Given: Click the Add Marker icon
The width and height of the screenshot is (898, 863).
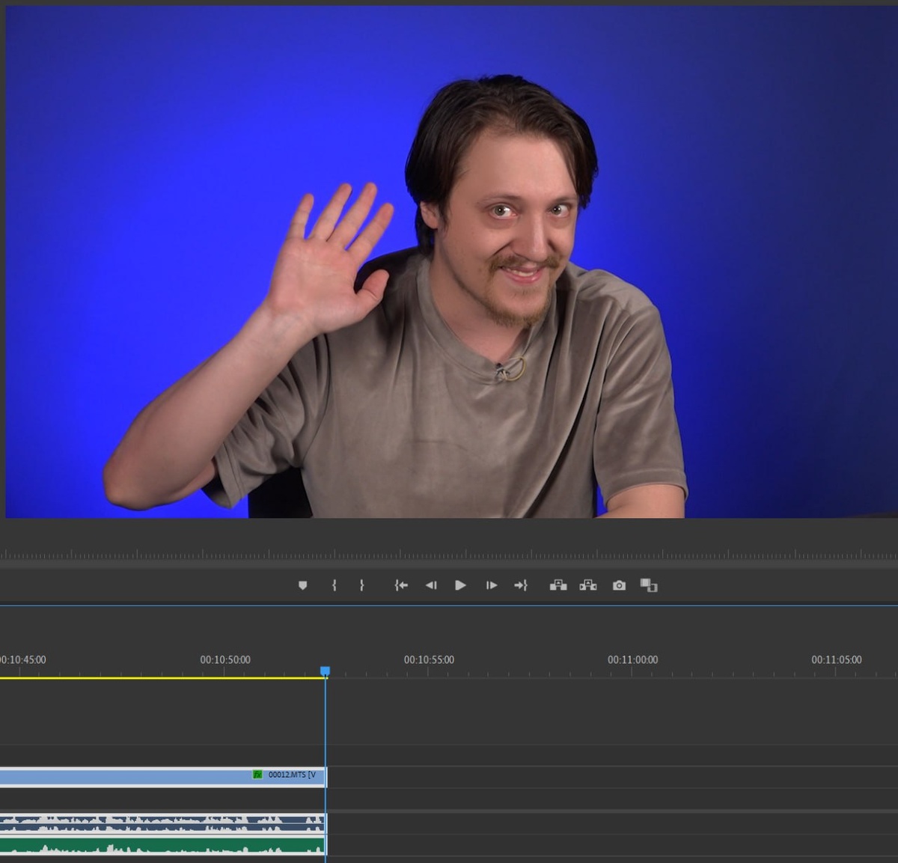Looking at the screenshot, I should pyautogui.click(x=302, y=585).
